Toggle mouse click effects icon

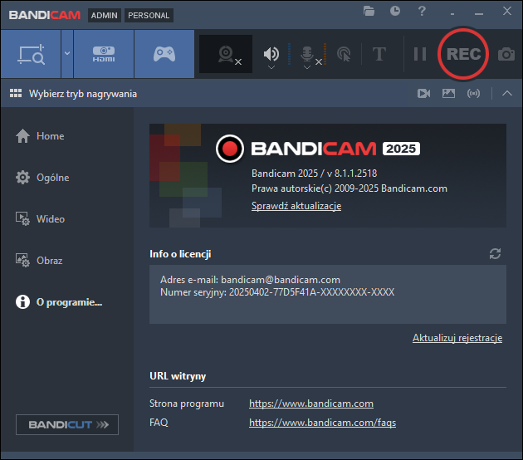tap(344, 54)
